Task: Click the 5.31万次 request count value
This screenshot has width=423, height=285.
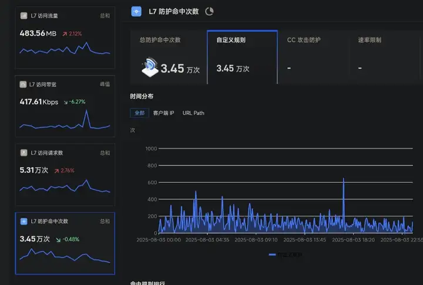Action: click(x=33, y=170)
